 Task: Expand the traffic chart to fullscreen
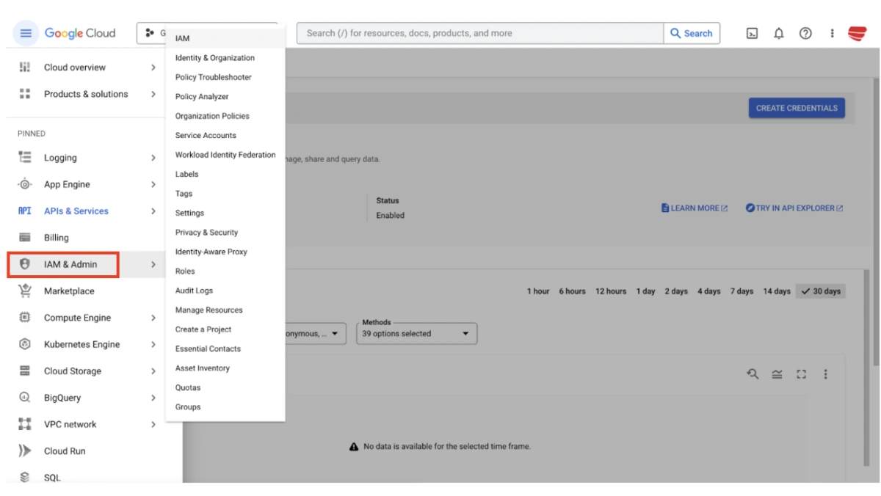[801, 373]
